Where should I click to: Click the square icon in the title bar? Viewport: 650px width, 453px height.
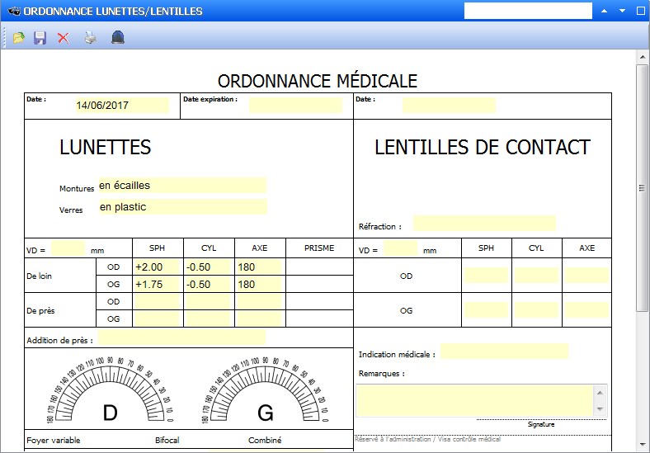[x=640, y=12]
